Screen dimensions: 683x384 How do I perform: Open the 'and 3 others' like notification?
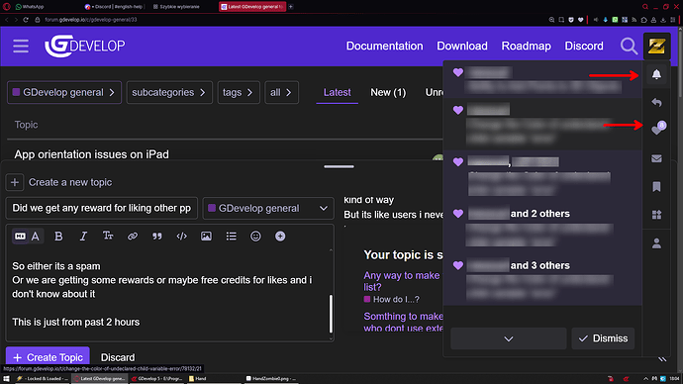point(541,280)
